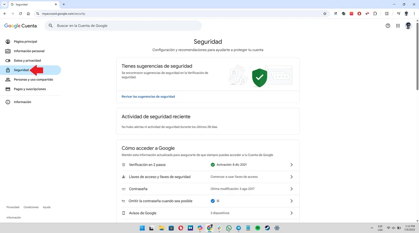This screenshot has width=419, height=233.
Task: Open Revisar las sugerencias de seguridad
Action: (x=148, y=96)
